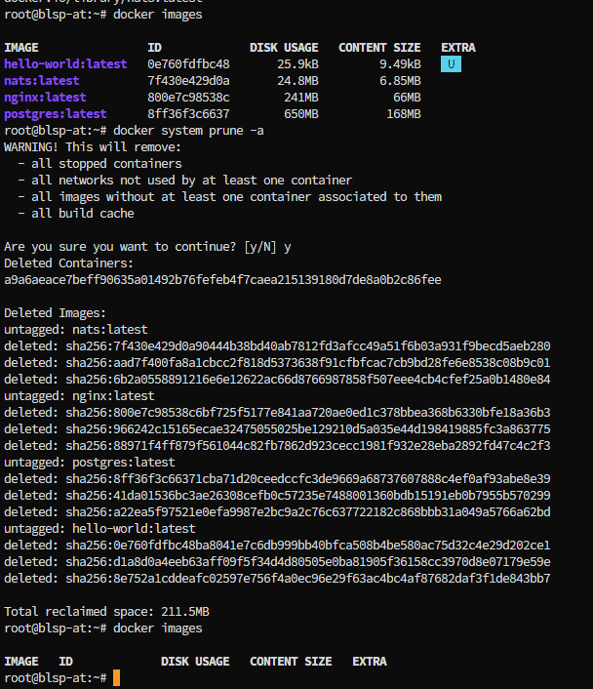Click the Total reclaimed space 211.5MB line
The width and height of the screenshot is (593, 689).
tap(106, 612)
